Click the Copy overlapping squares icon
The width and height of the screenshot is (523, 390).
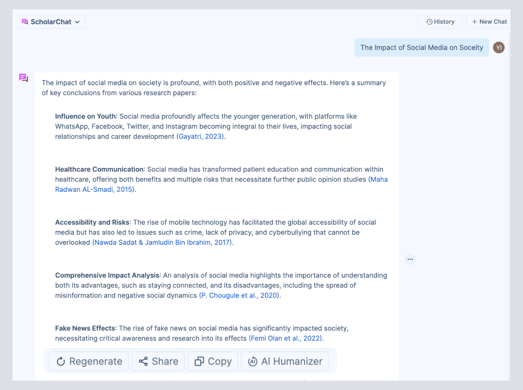point(199,361)
